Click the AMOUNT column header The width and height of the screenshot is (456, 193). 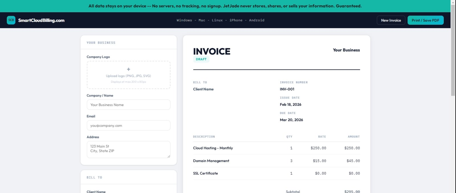click(354, 137)
